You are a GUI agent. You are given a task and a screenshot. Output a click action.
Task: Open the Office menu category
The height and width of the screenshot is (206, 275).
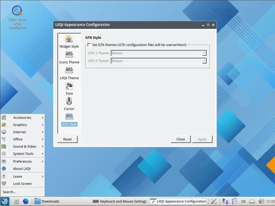(x=22, y=139)
